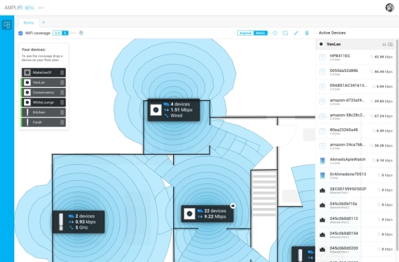Click the 67.24 kbps throughput value
The height and width of the screenshot is (262, 399).
(x=384, y=116)
